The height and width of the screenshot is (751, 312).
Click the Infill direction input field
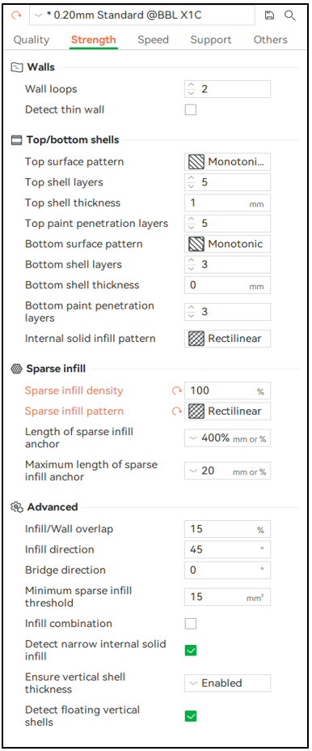(227, 549)
